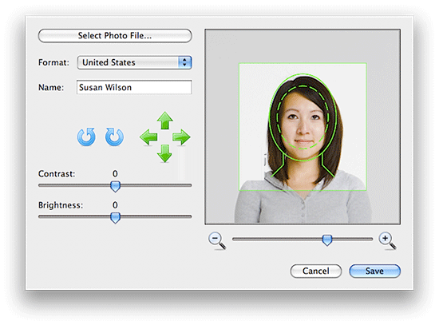Viewport: 439px width, 325px height.
Task: Click the zoom slider handle below the preview
Action: pos(327,240)
